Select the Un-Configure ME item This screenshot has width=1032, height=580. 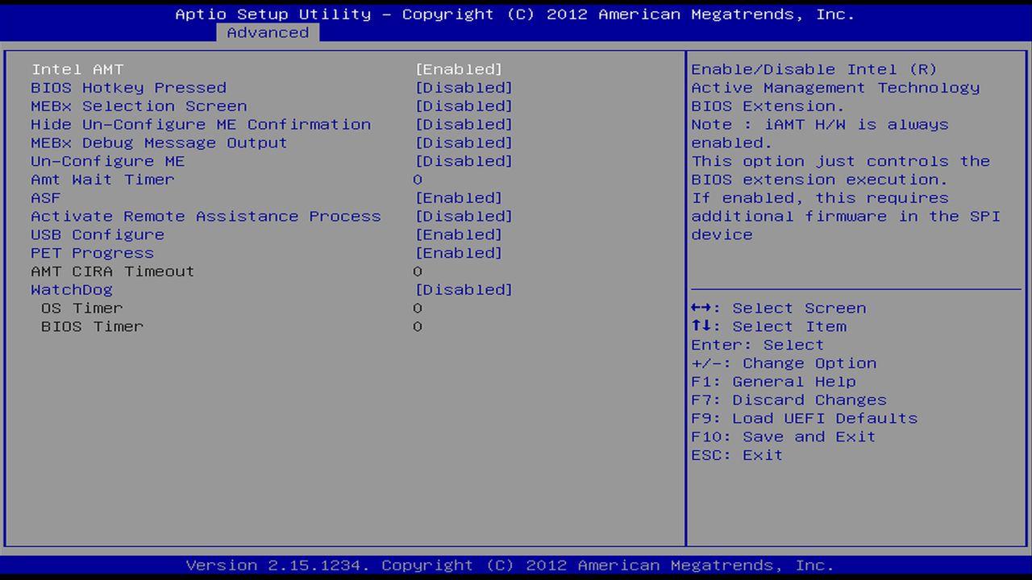click(108, 161)
